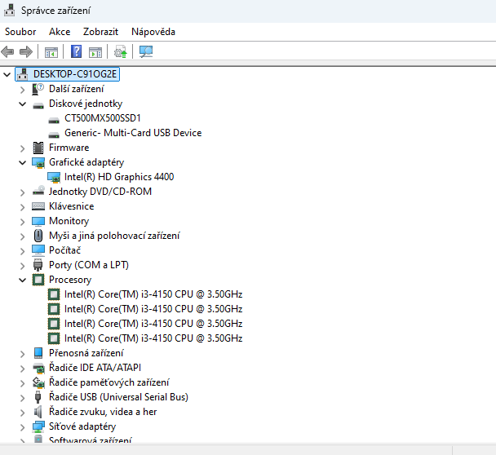
Task: Click the CT500MX500SSD1 disk icon
Action: [54, 120]
